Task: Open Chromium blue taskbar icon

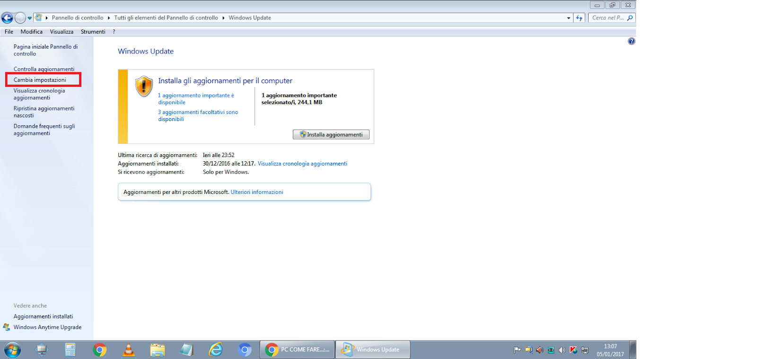Action: pos(245,350)
